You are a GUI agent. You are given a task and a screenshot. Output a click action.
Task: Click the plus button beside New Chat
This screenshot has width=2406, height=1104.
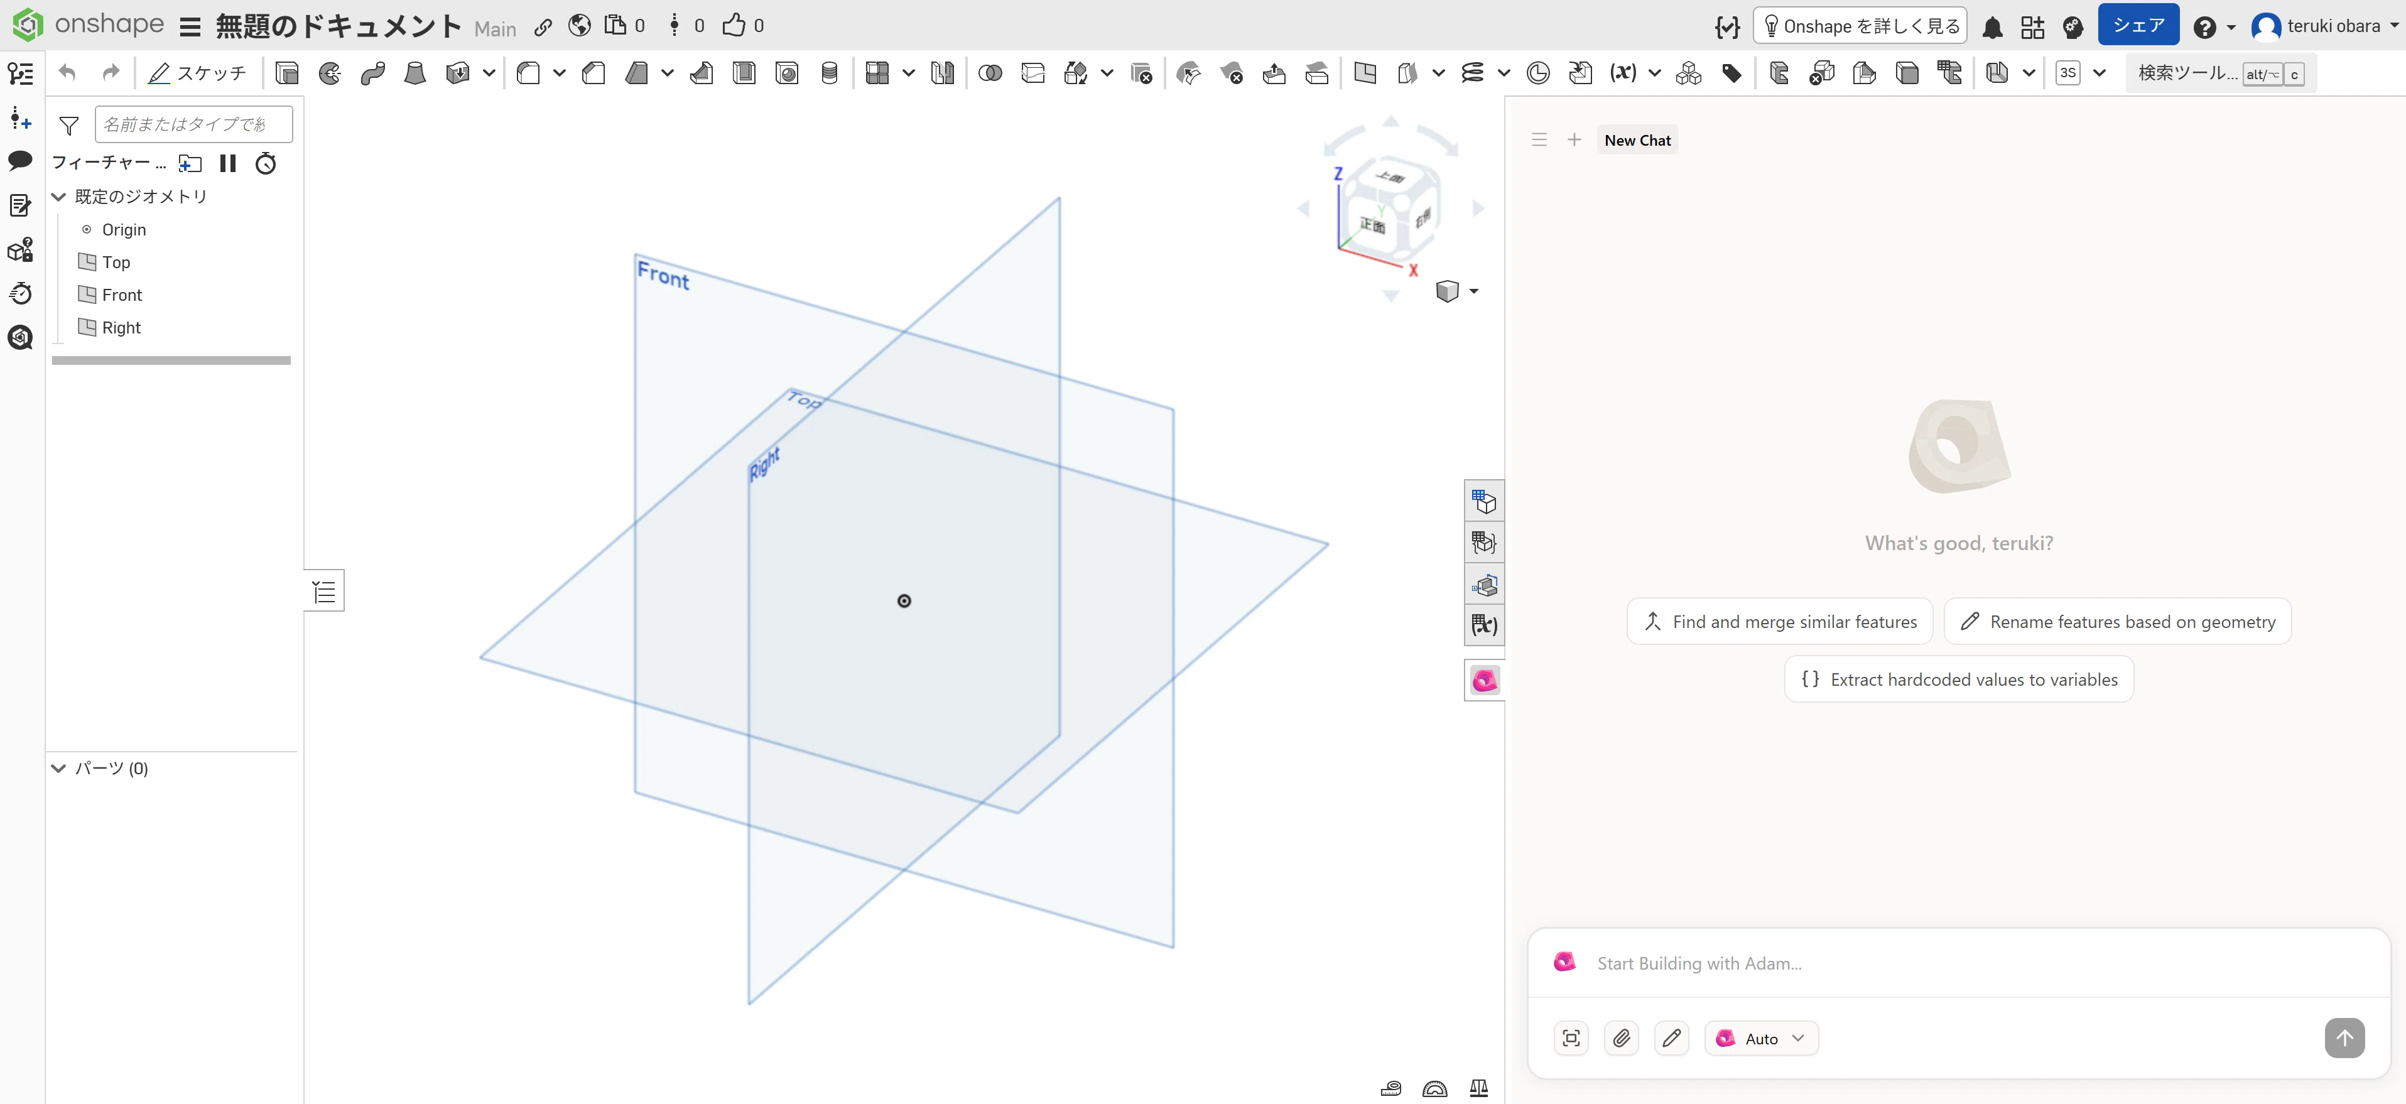coord(1574,140)
